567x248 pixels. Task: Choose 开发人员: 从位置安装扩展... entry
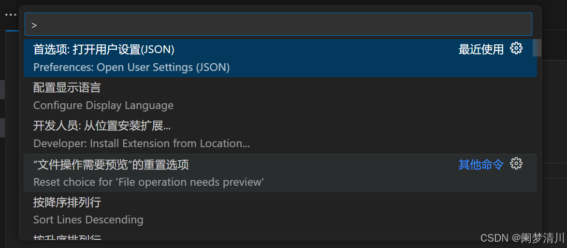pyautogui.click(x=280, y=135)
